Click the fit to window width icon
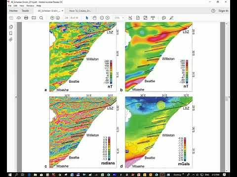 (x=130, y=18)
